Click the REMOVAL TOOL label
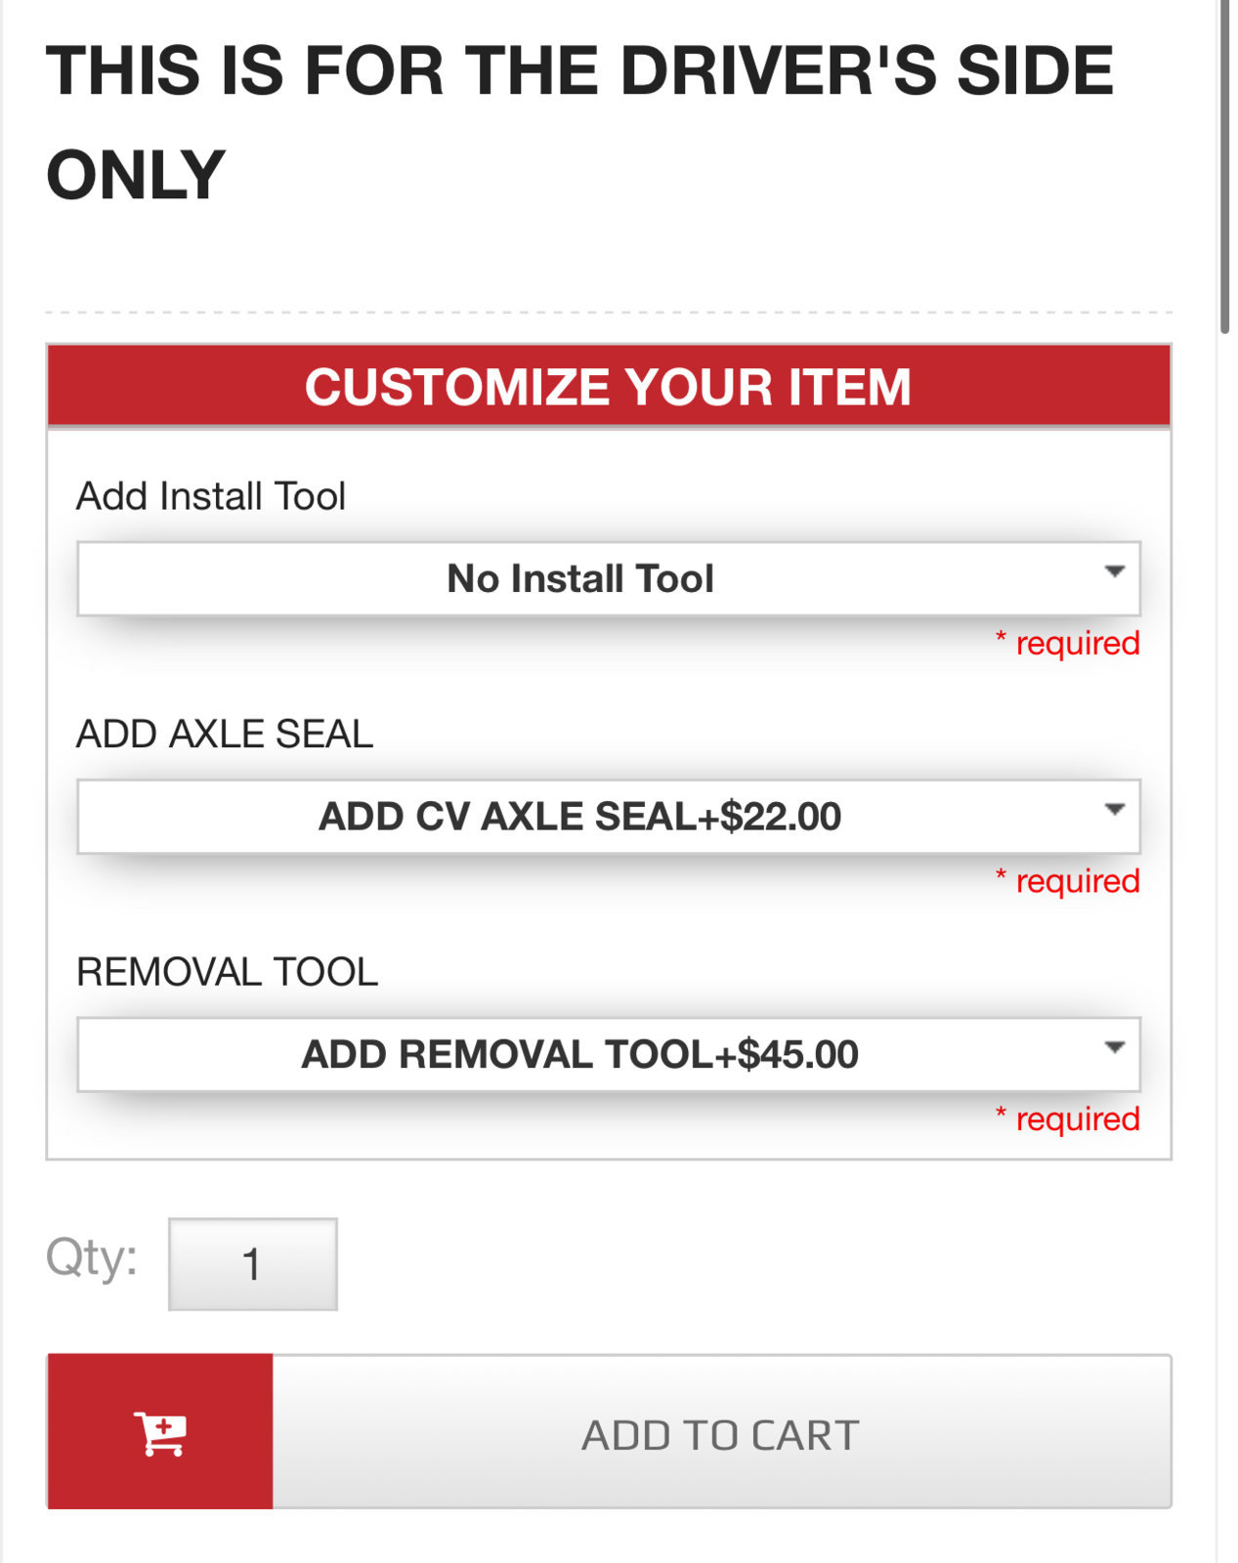 228,972
